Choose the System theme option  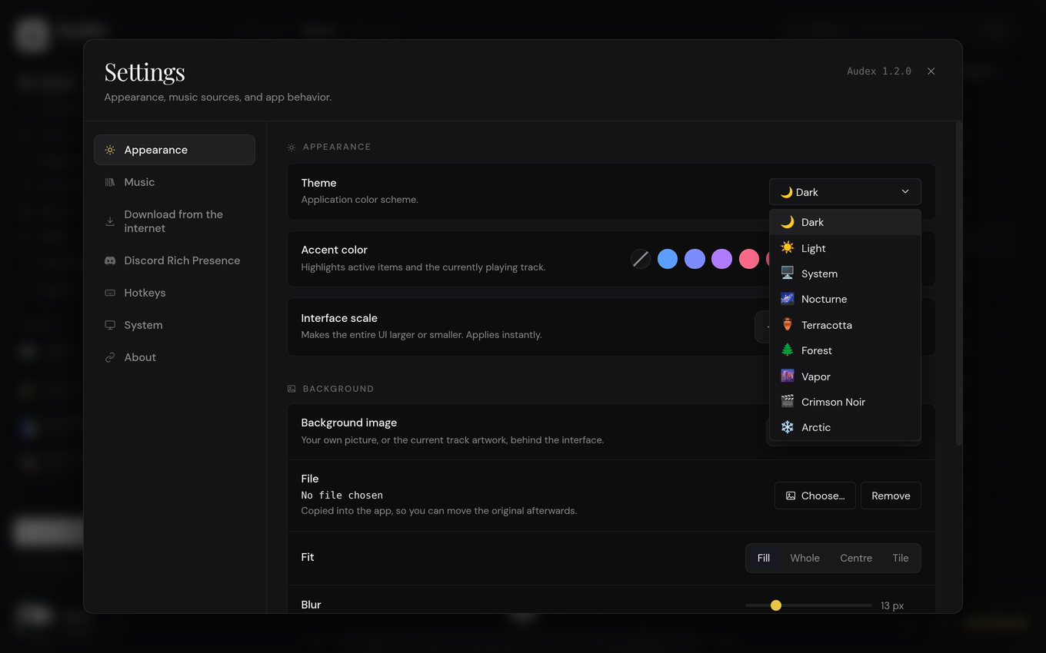845,273
